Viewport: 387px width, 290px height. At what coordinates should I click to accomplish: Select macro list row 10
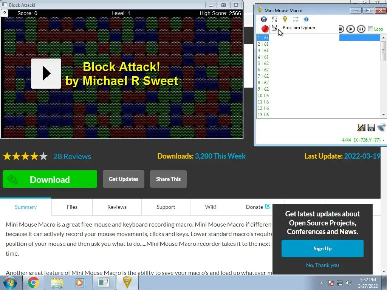[318, 96]
